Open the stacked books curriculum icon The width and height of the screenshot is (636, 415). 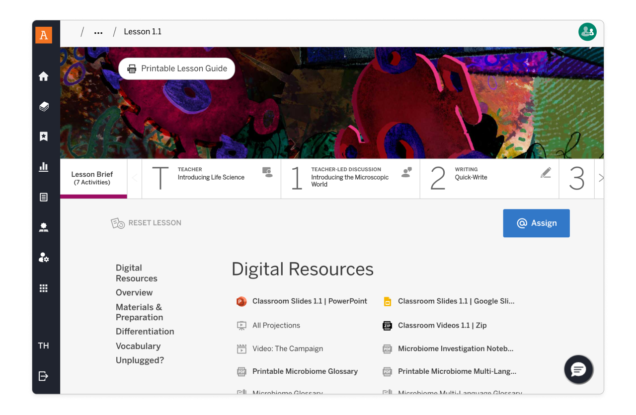click(44, 107)
